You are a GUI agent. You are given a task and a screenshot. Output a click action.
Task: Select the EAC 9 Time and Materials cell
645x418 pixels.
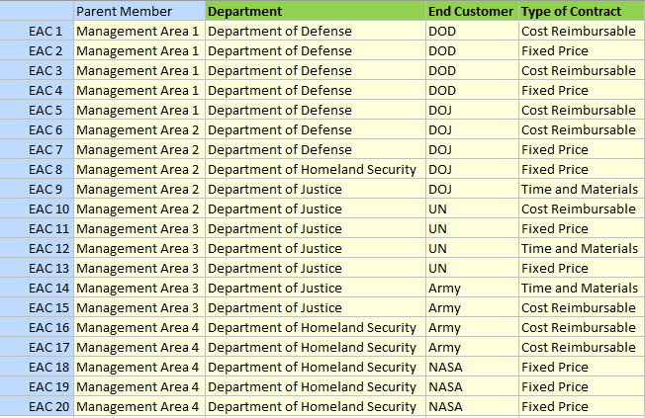point(582,189)
